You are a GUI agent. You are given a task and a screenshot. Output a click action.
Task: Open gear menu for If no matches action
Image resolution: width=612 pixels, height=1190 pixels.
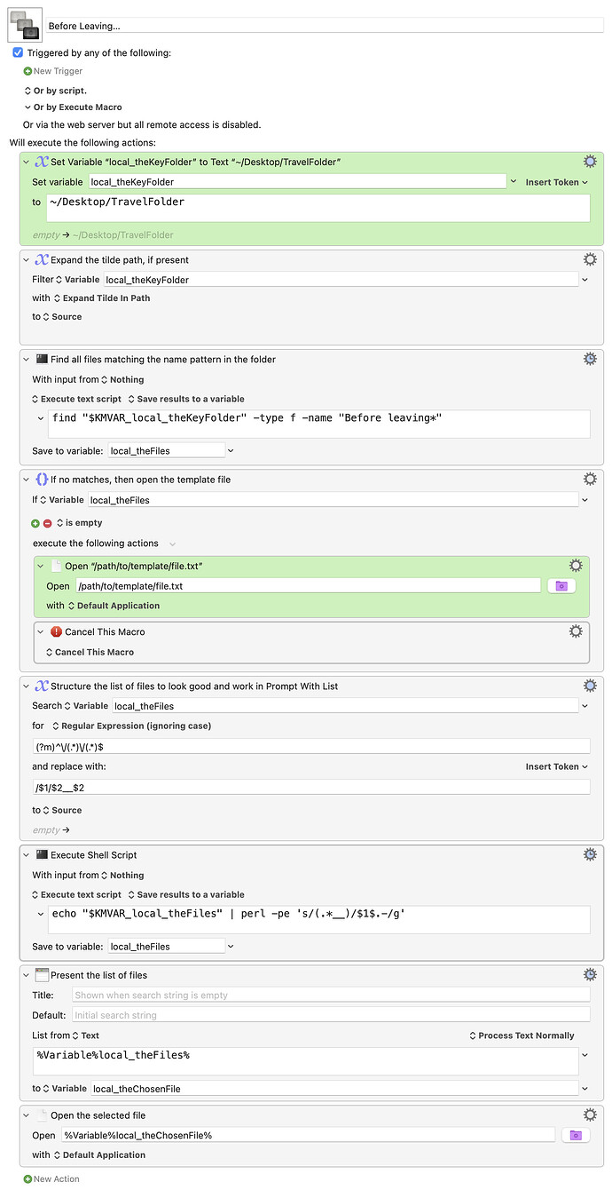tap(590, 479)
